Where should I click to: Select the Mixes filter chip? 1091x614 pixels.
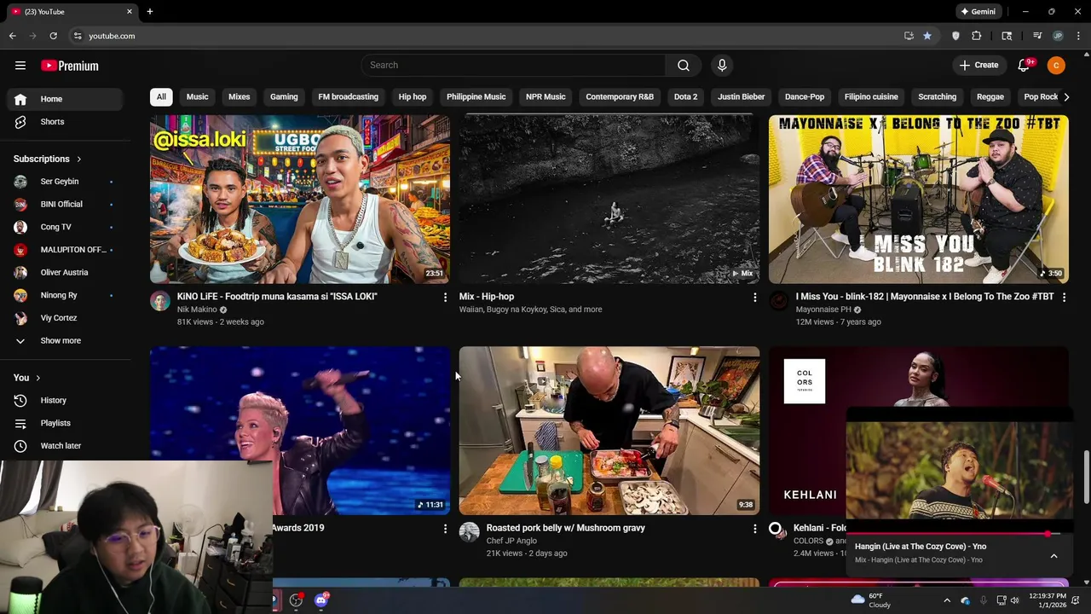click(240, 96)
